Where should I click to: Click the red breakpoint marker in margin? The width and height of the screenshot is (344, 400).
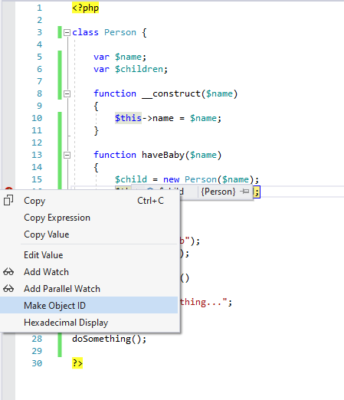(8, 189)
